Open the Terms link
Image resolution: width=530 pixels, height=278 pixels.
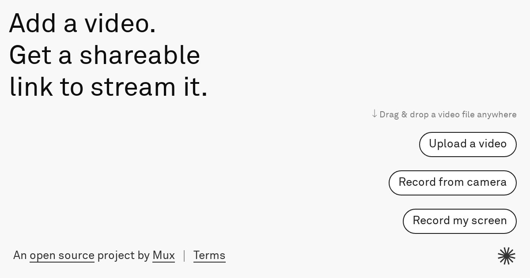[209, 255]
